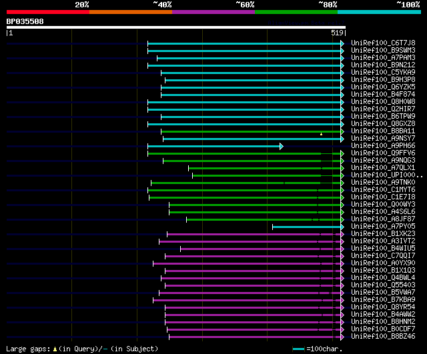Select the UniRef100_B7KBA9 label
Image resolution: width=427 pixels, height=354 pixels.
click(383, 300)
